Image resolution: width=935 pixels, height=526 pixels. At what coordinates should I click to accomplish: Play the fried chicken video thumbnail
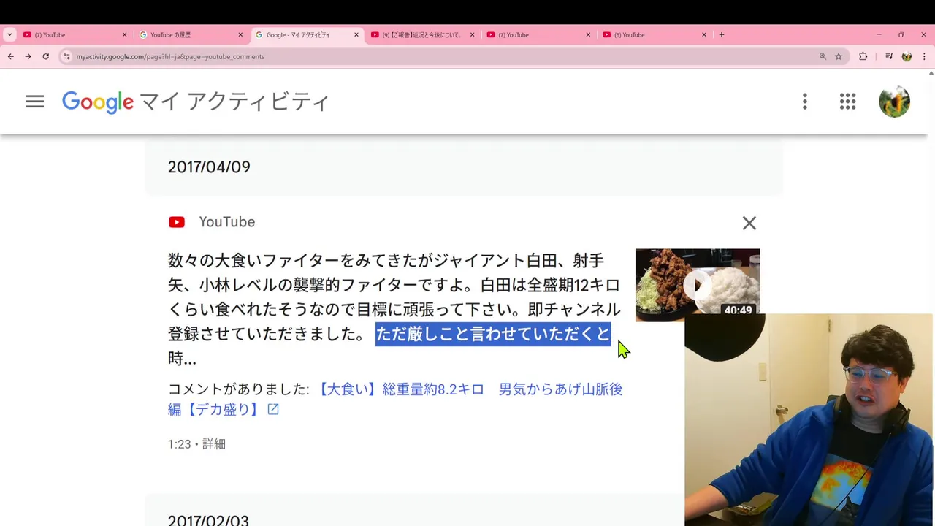coord(698,285)
